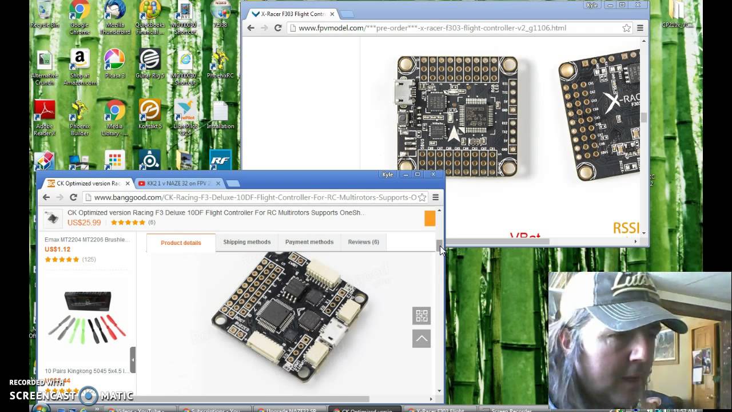Bookmark the fpvmodel page with the star

click(627, 28)
